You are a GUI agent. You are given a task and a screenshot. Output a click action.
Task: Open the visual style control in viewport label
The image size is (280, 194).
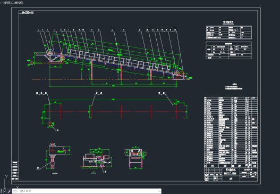coord(17,3)
